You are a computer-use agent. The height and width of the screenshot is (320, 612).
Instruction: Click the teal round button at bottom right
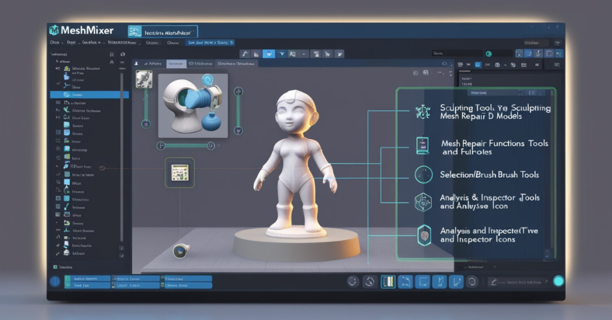pyautogui.click(x=559, y=281)
